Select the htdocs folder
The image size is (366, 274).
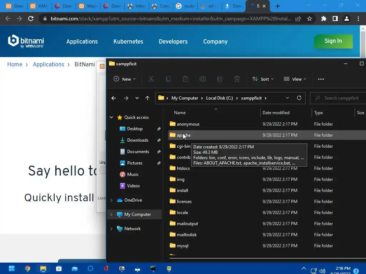pyautogui.click(x=183, y=168)
